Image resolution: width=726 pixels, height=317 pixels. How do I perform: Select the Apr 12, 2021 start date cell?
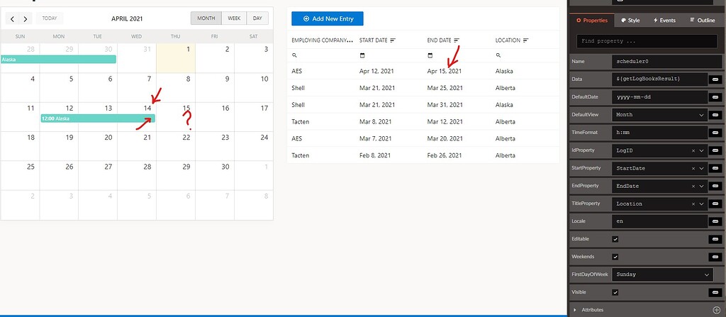(x=377, y=72)
